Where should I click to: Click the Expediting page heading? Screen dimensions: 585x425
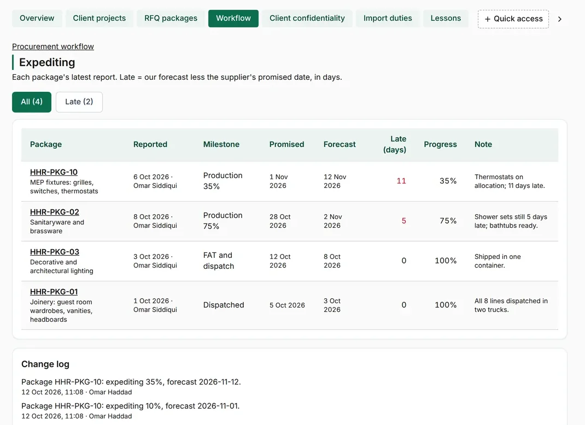[x=47, y=62]
